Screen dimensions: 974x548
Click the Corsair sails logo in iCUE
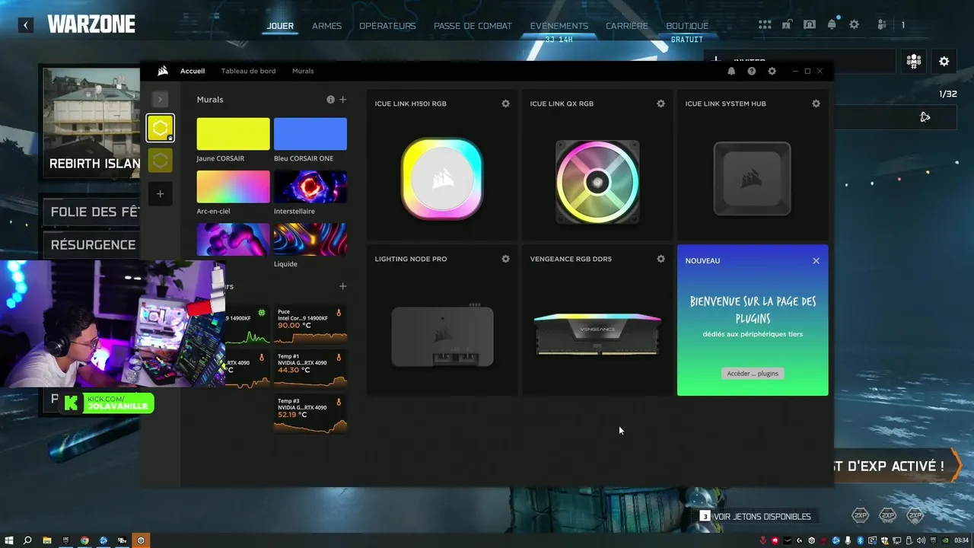(163, 71)
